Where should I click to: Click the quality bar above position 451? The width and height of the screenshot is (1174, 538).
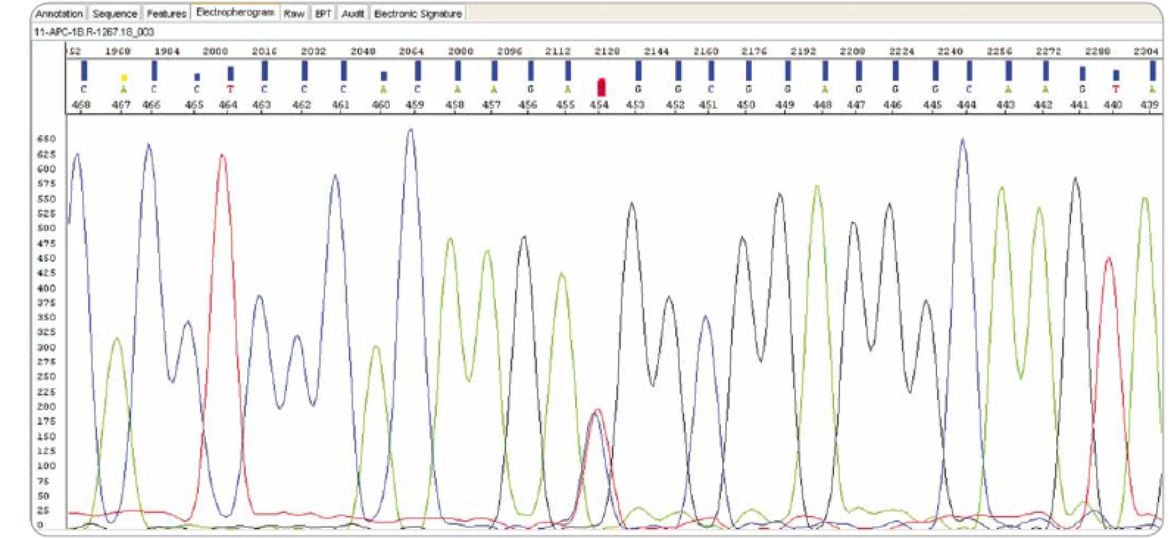711,71
